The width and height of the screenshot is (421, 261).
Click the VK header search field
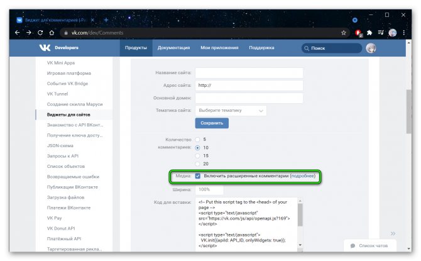[332, 48]
